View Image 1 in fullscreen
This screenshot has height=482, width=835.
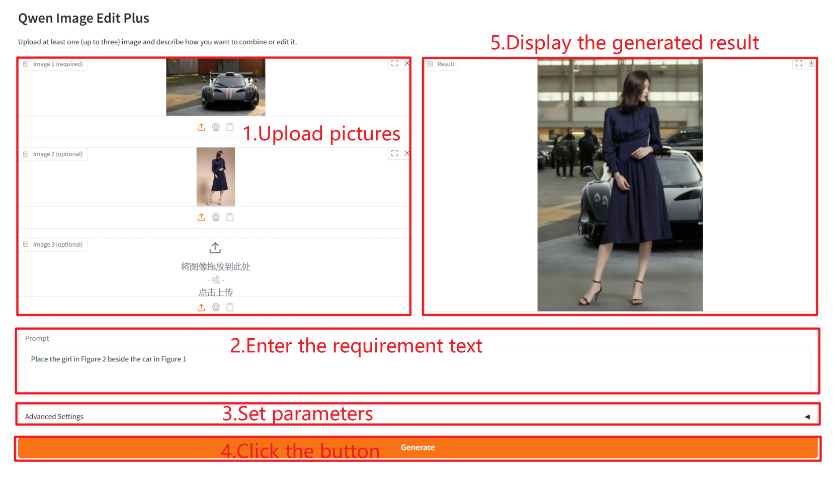[x=394, y=63]
